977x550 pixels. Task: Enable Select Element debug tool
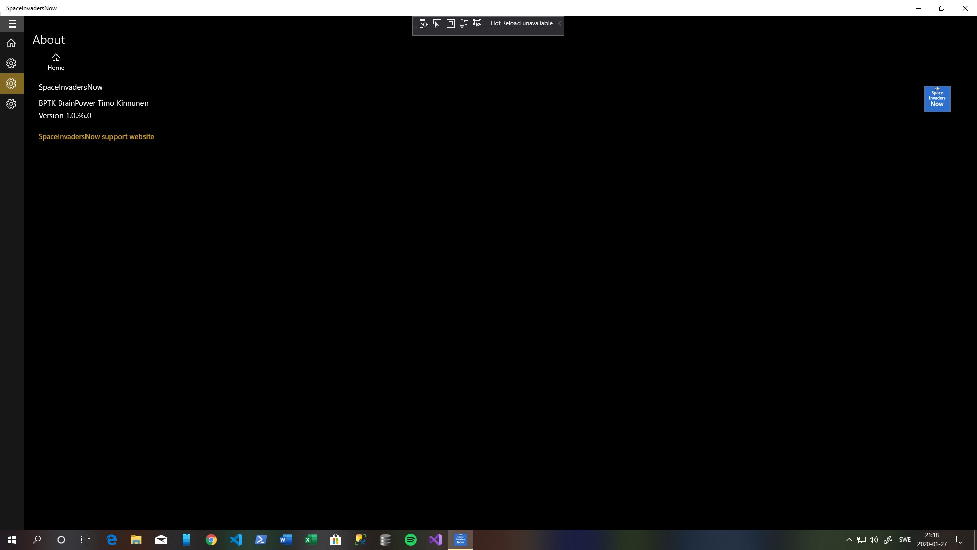pos(437,23)
